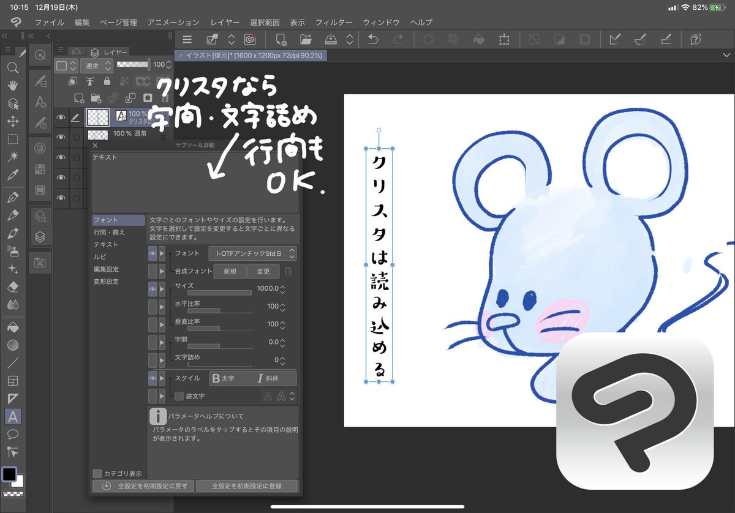735x513 pixels.
Task: Click the Open file folder icon
Action: point(306,39)
